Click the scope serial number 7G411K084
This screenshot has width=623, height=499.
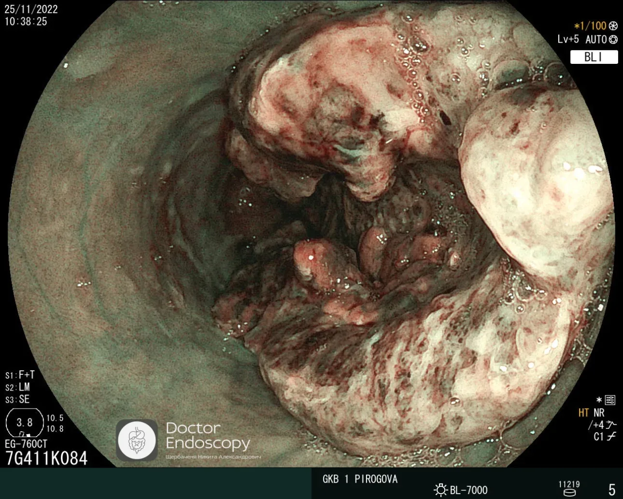point(46,458)
